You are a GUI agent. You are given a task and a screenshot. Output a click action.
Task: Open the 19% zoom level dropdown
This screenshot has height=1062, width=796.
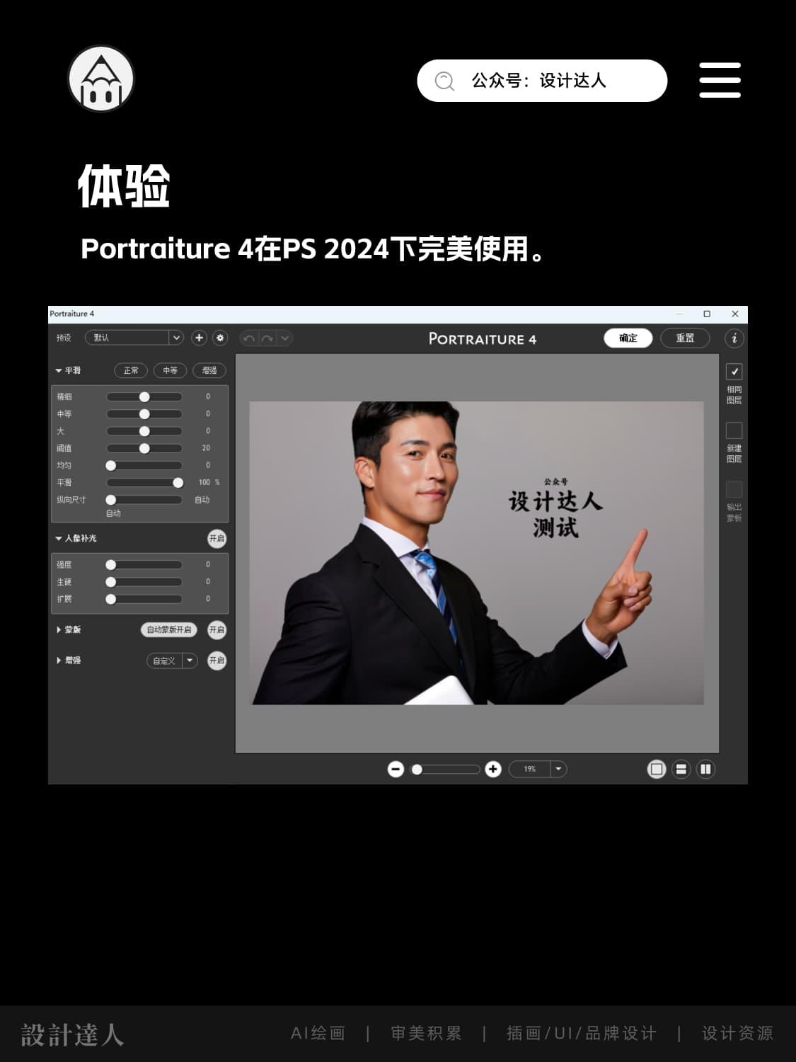(558, 769)
